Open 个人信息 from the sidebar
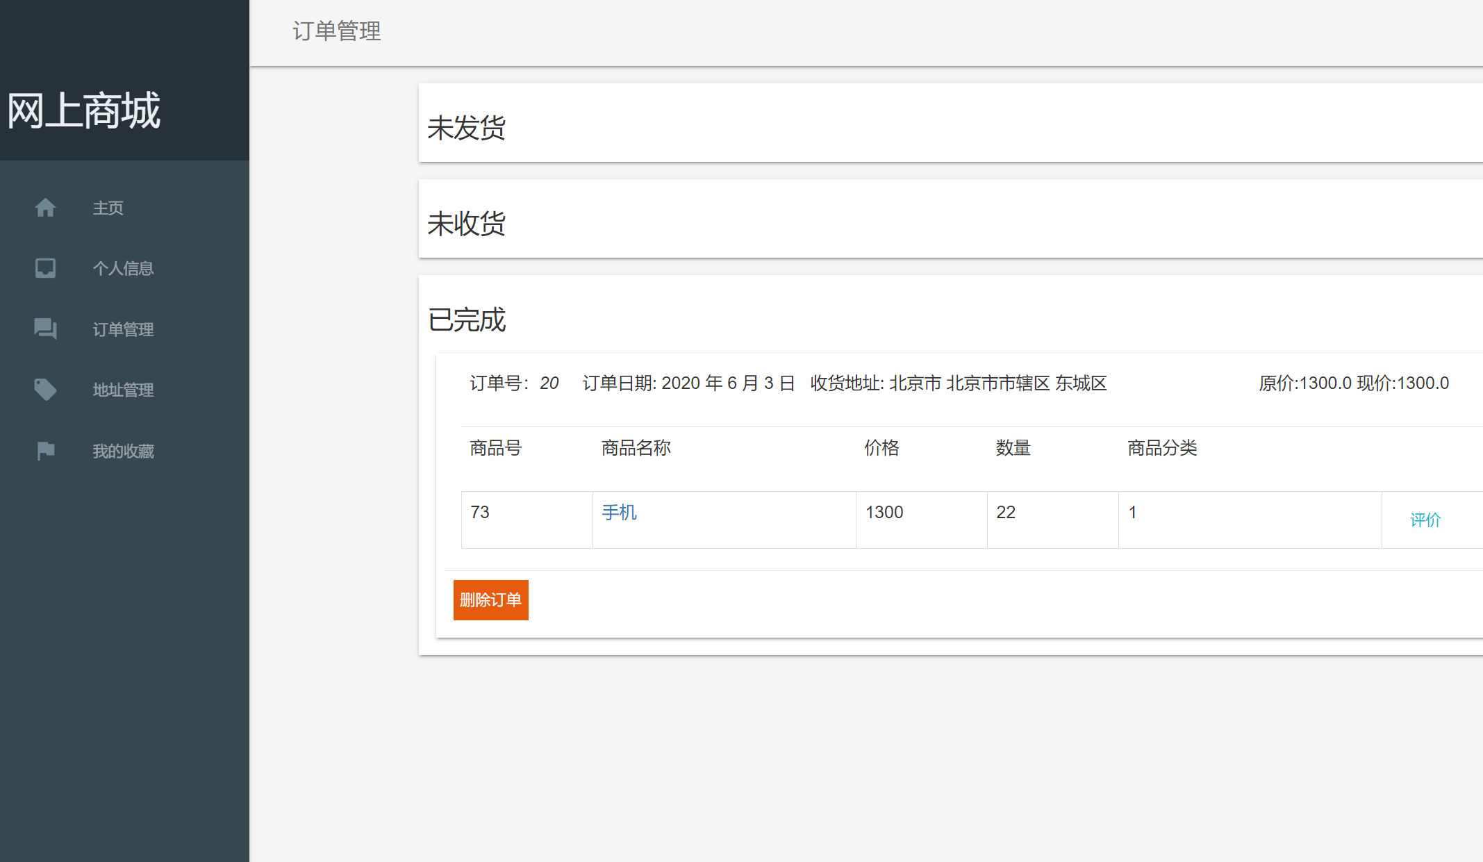 click(124, 268)
